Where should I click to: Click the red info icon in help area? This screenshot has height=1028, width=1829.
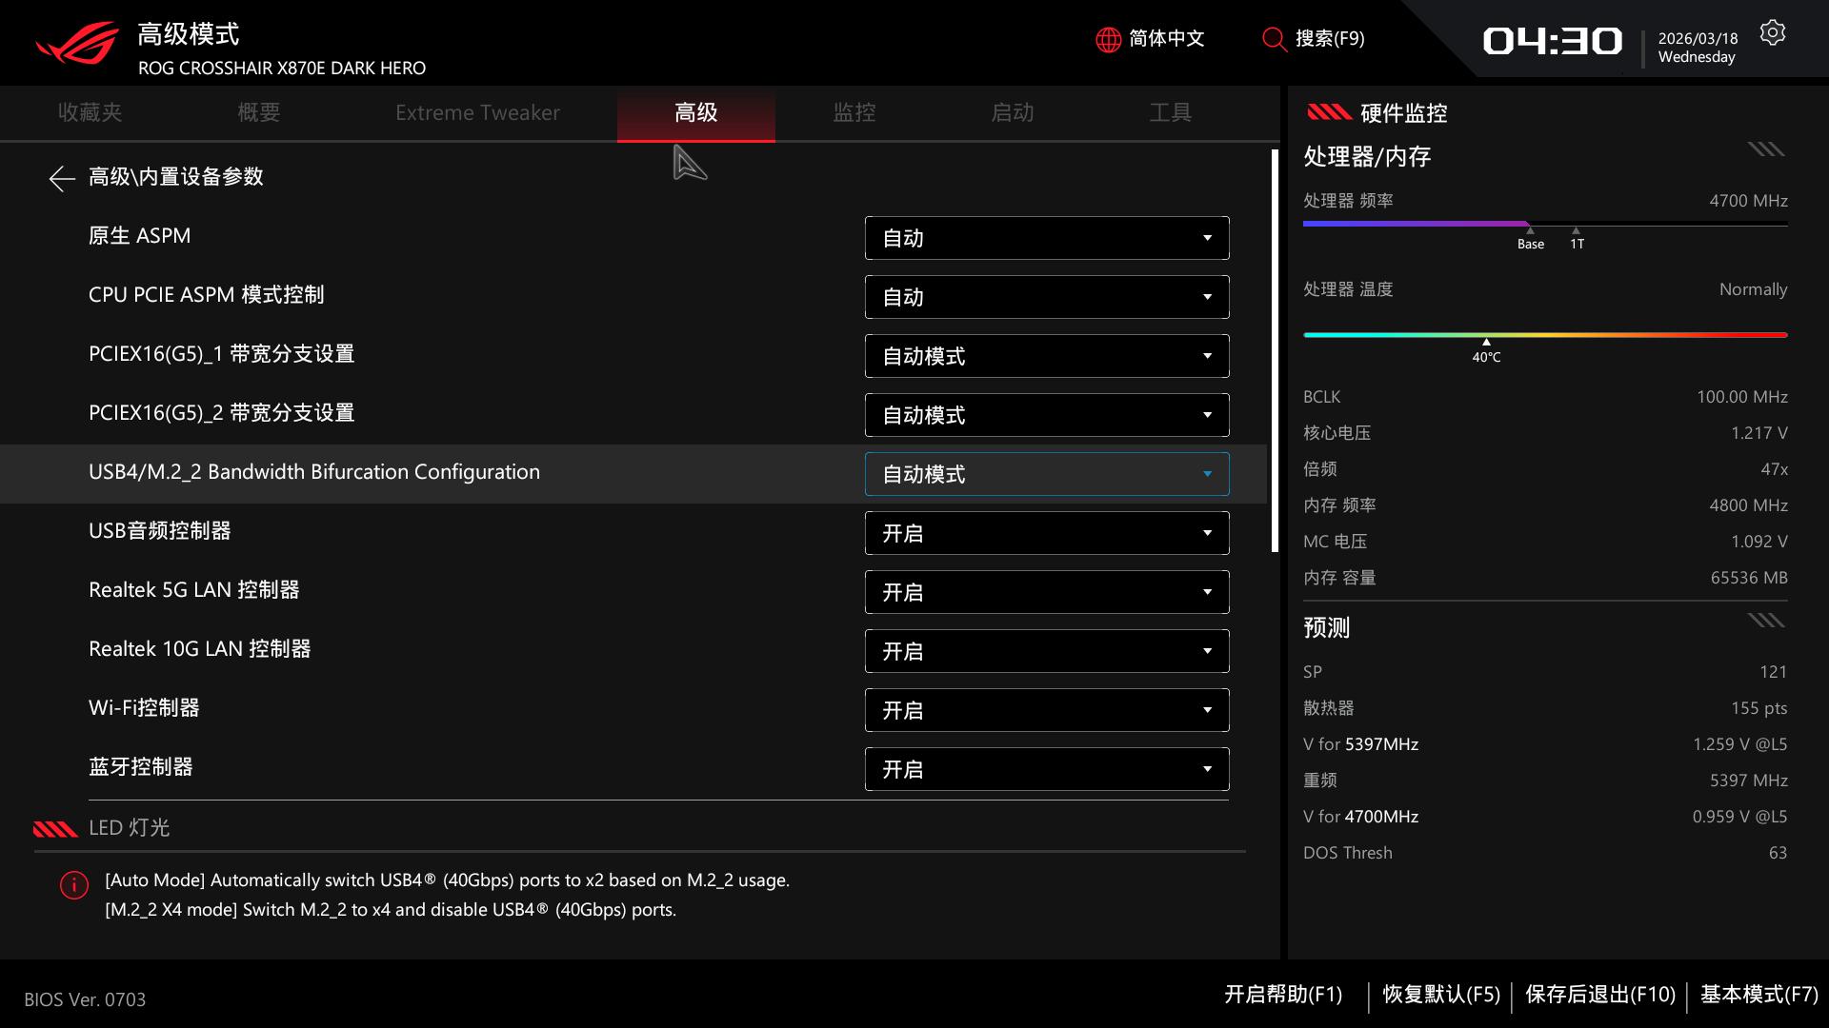[74, 885]
